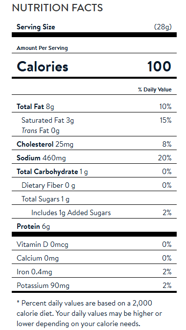186x330 pixels.
Task: Select the Potassium 90mg row
Action: [94, 286]
